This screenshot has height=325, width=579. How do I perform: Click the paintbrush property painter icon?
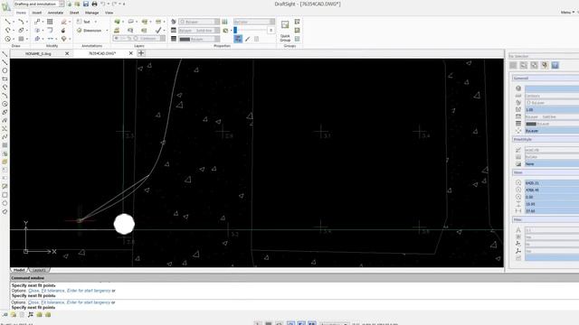coord(247,39)
